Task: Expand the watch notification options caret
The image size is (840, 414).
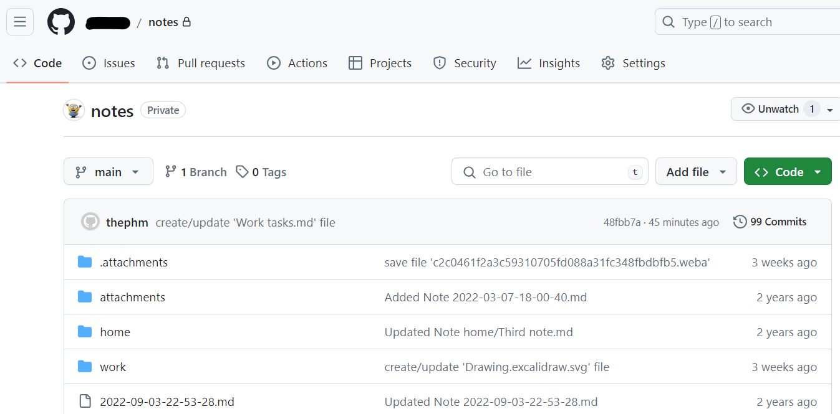Action: 829,110
